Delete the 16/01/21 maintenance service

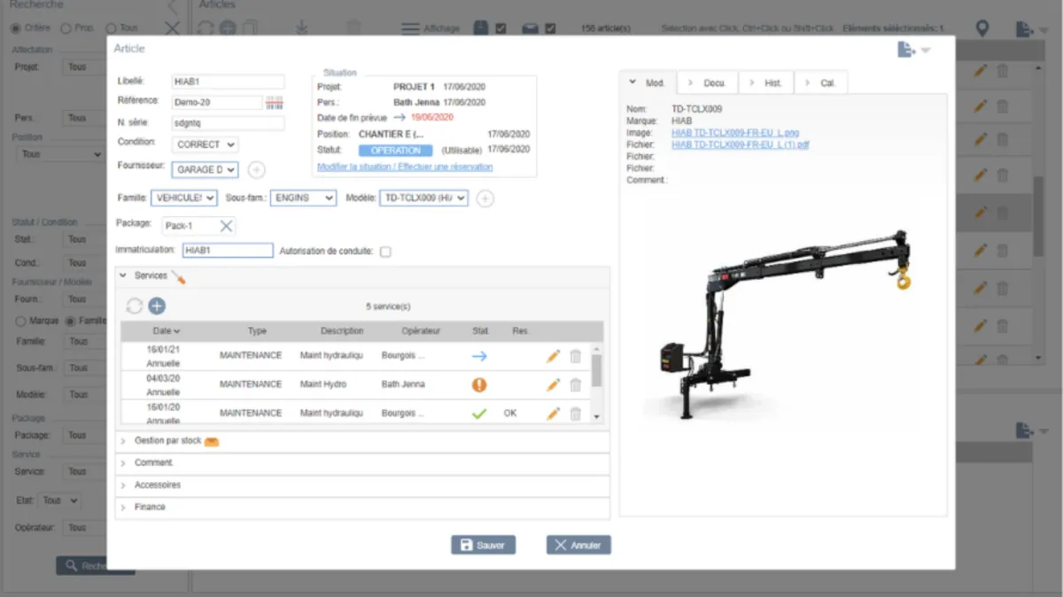575,356
